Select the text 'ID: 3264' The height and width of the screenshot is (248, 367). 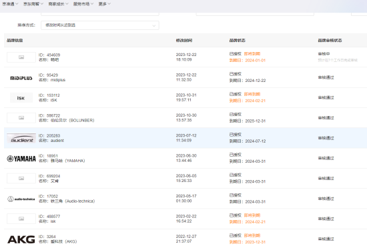(47, 237)
